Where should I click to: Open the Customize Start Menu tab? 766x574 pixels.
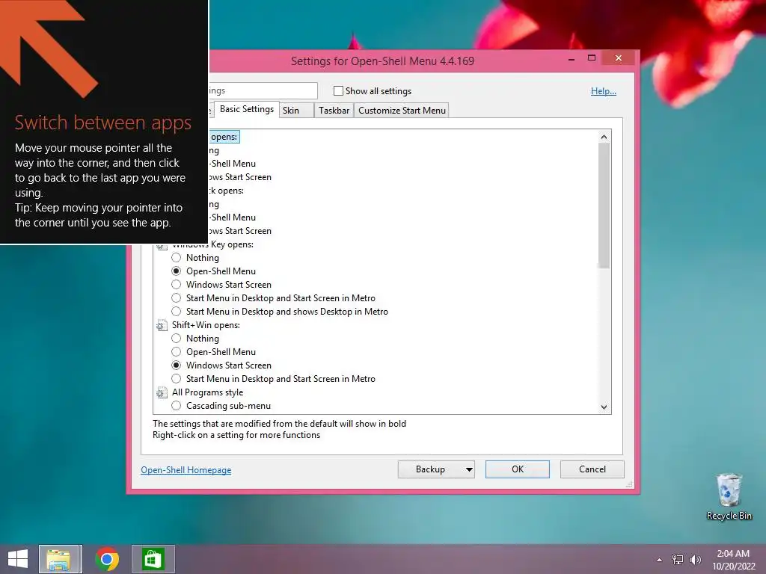tap(402, 111)
